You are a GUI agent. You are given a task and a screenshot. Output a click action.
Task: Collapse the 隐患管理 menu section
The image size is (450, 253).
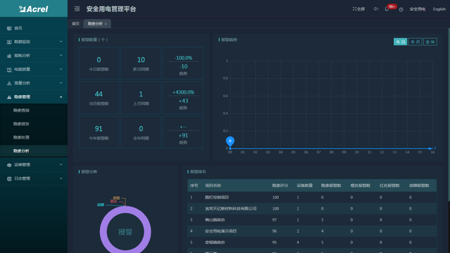click(61, 97)
